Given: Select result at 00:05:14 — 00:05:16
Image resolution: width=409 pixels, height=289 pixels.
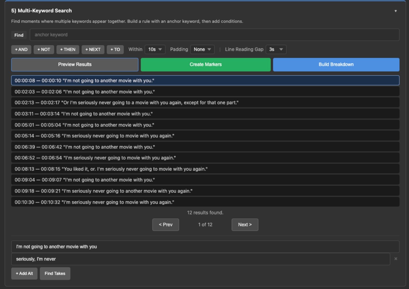Looking at the screenshot, I should tap(205, 136).
